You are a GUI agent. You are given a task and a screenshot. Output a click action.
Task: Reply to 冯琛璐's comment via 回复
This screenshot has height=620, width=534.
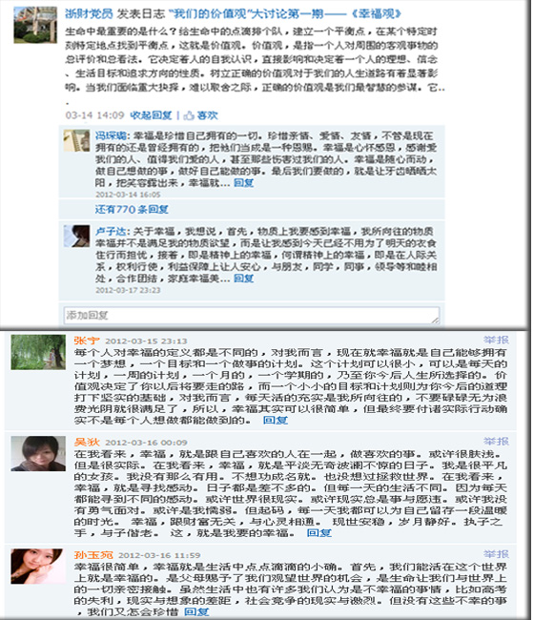243,183
